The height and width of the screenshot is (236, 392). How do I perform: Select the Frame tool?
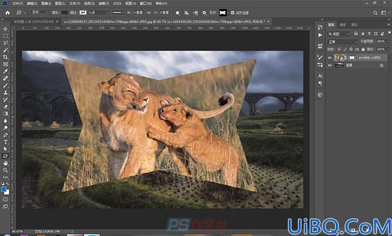[x=5, y=65]
